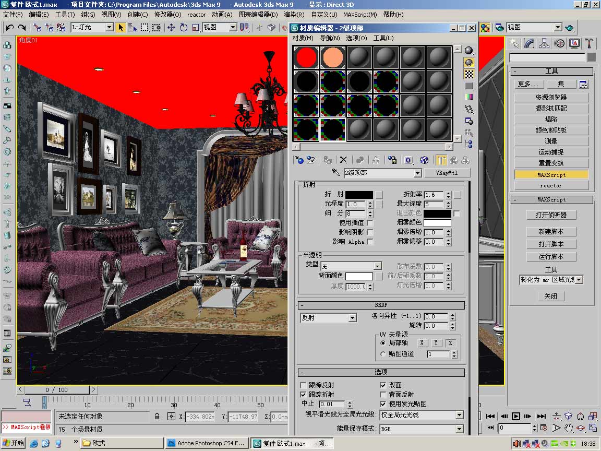The width and height of the screenshot is (601, 451).
Task: Activate the Select and Rotate tool
Action: (x=184, y=28)
